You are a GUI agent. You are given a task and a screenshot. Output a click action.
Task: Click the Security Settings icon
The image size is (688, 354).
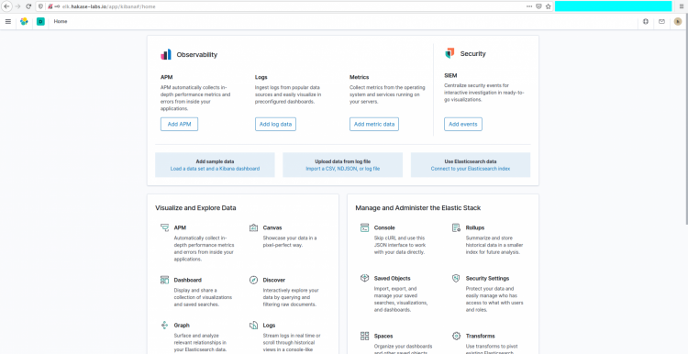[x=456, y=278]
